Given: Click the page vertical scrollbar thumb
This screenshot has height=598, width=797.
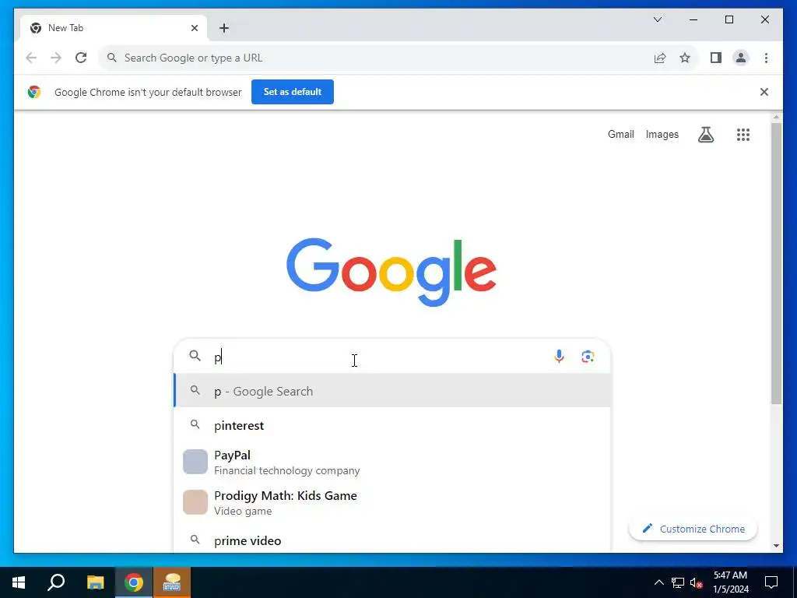Looking at the screenshot, I should (776, 263).
